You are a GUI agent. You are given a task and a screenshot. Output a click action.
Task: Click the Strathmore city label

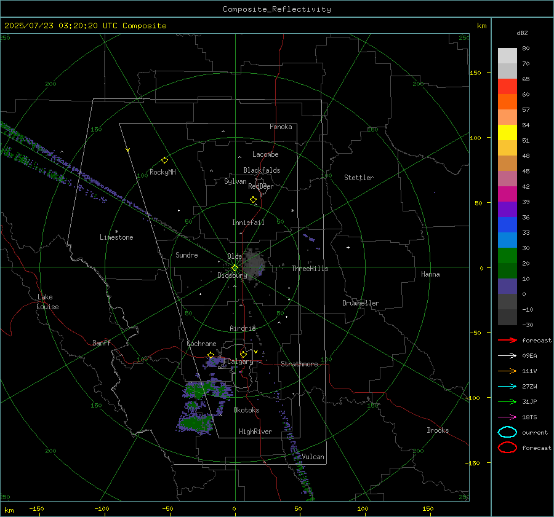(299, 364)
